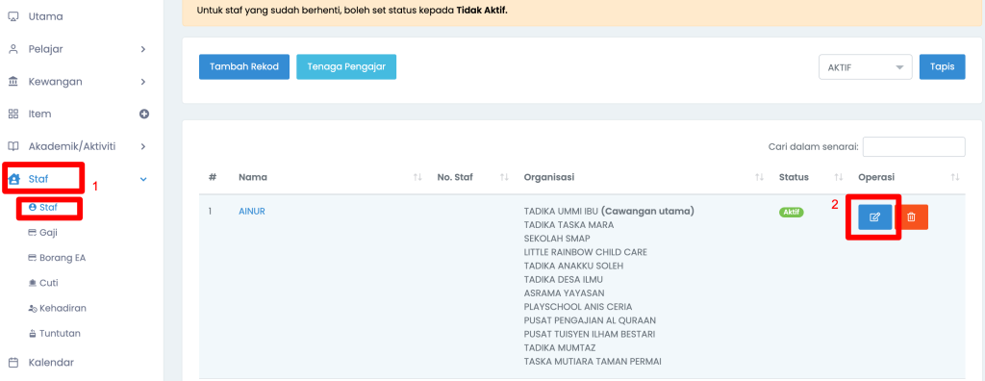Screen dimensions: 985x381
Task: Click the plus icon beside Item
Action: click(144, 114)
